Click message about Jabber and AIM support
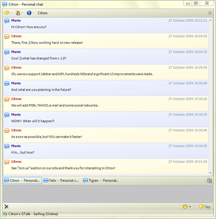 (82, 74)
